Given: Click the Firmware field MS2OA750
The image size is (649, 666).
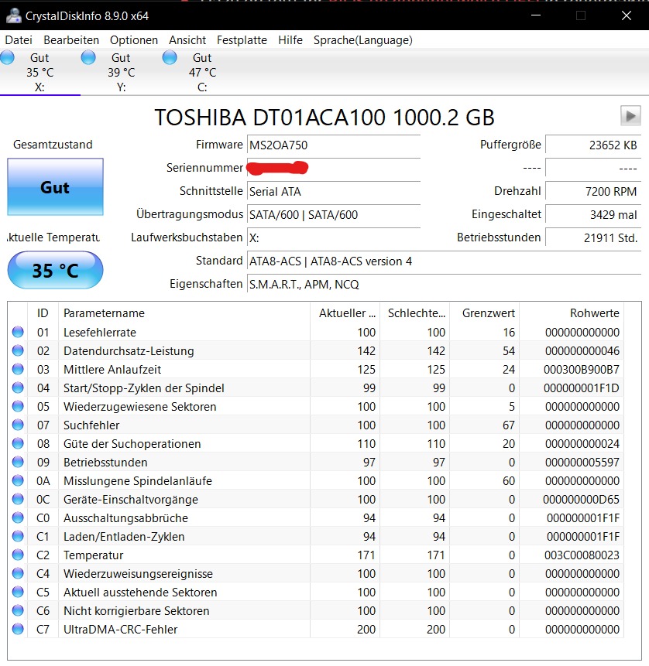Looking at the screenshot, I should click(x=334, y=145).
